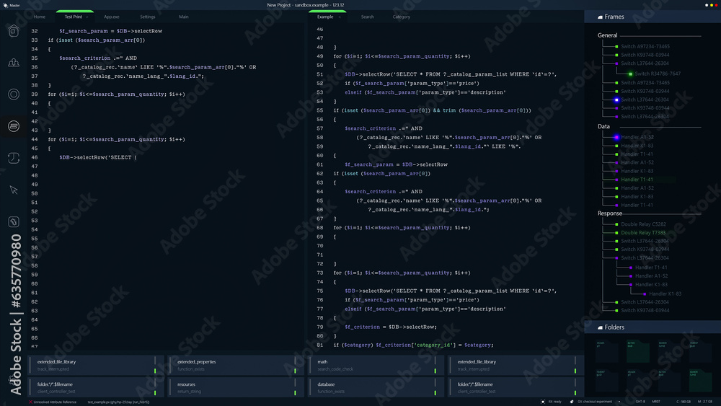The width and height of the screenshot is (721, 406).
Task: Open the Settings tab
Action: point(148,17)
